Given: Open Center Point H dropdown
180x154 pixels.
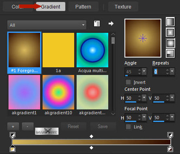Looking at the screenshot, I should pos(144,98).
